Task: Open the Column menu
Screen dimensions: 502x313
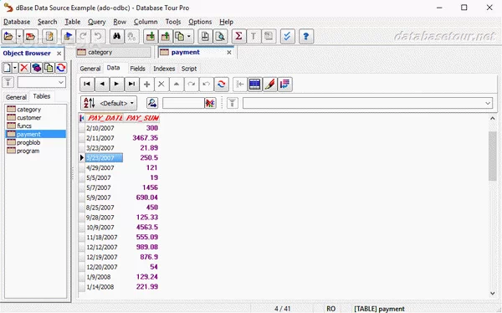Action: point(146,22)
